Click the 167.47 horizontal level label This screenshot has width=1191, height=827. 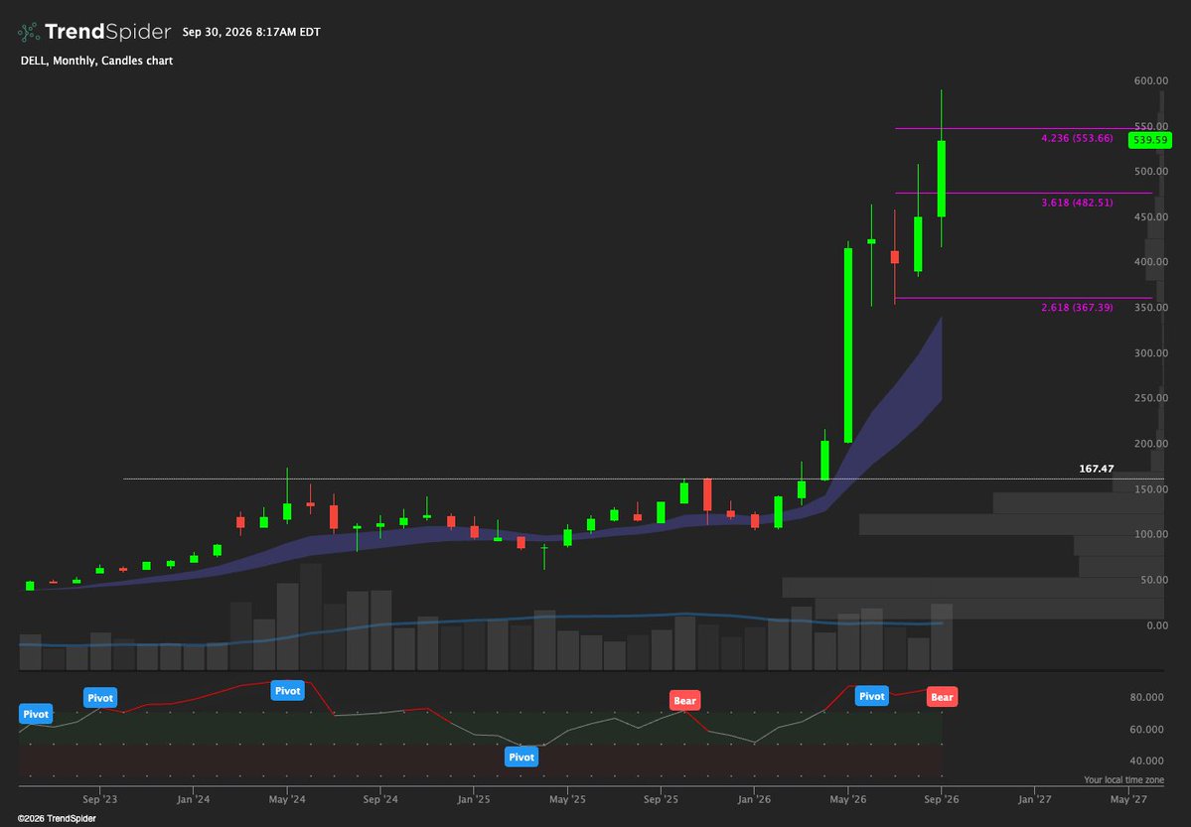point(1096,469)
